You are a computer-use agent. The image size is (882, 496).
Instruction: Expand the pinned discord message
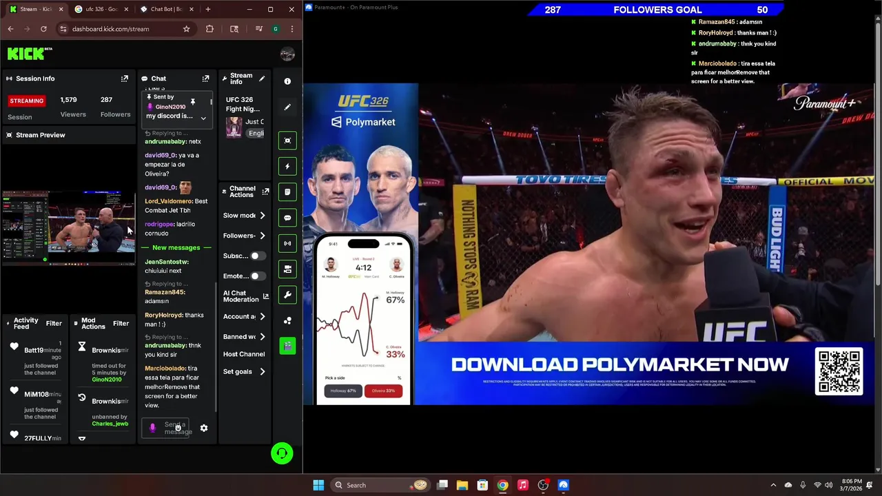pyautogui.click(x=203, y=118)
